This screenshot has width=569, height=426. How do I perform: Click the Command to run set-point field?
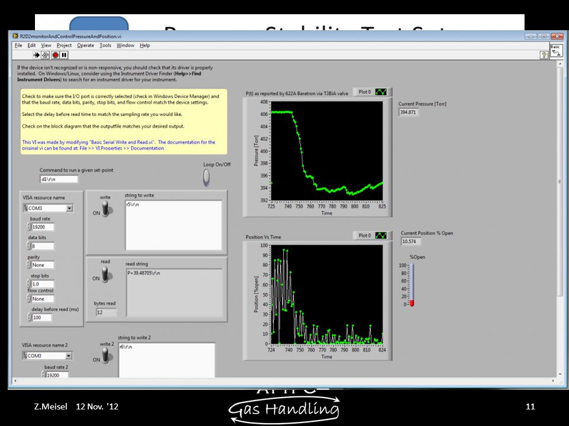point(59,179)
